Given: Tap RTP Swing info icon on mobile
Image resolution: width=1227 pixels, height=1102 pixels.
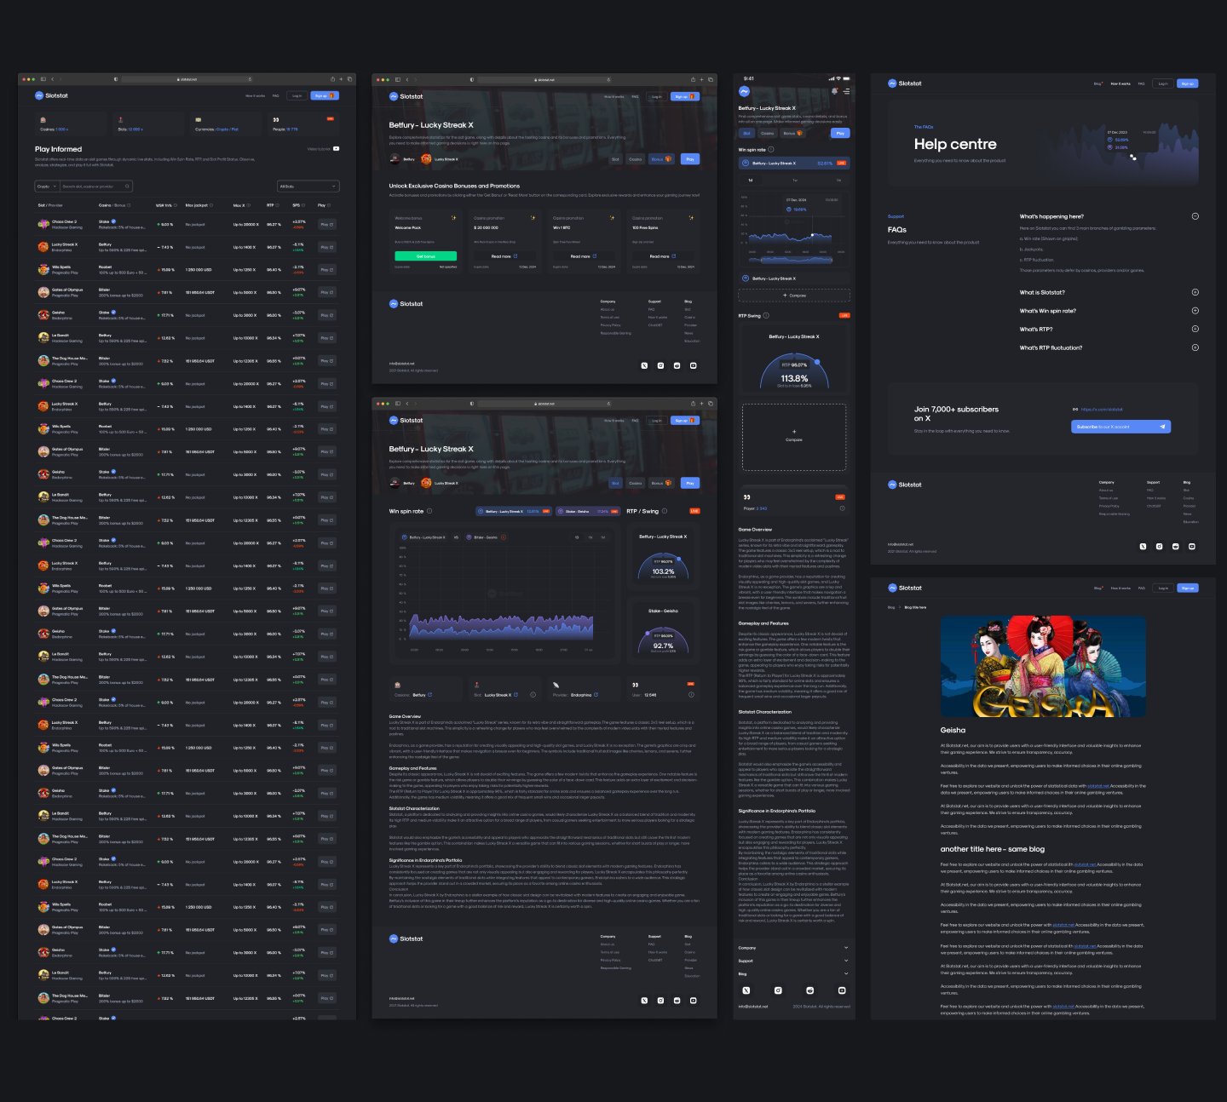Looking at the screenshot, I should point(766,315).
